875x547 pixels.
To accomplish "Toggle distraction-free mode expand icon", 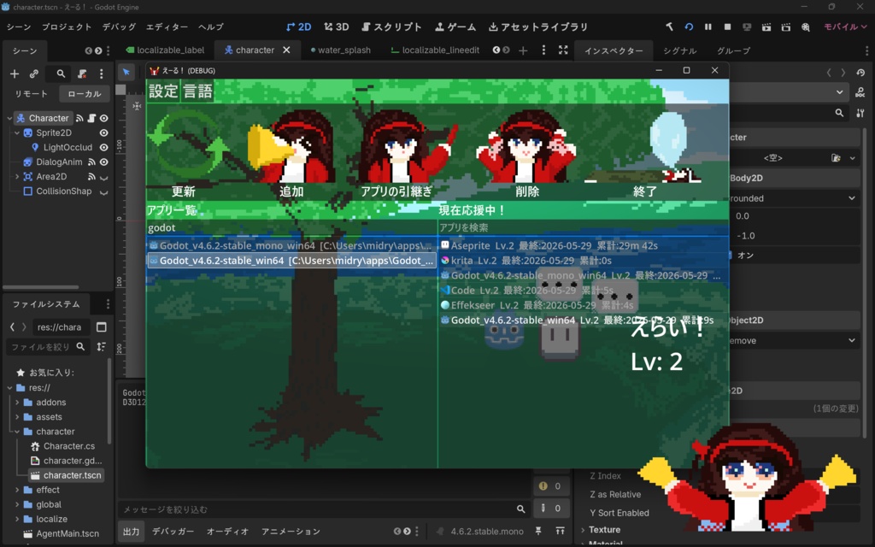I will click(563, 50).
